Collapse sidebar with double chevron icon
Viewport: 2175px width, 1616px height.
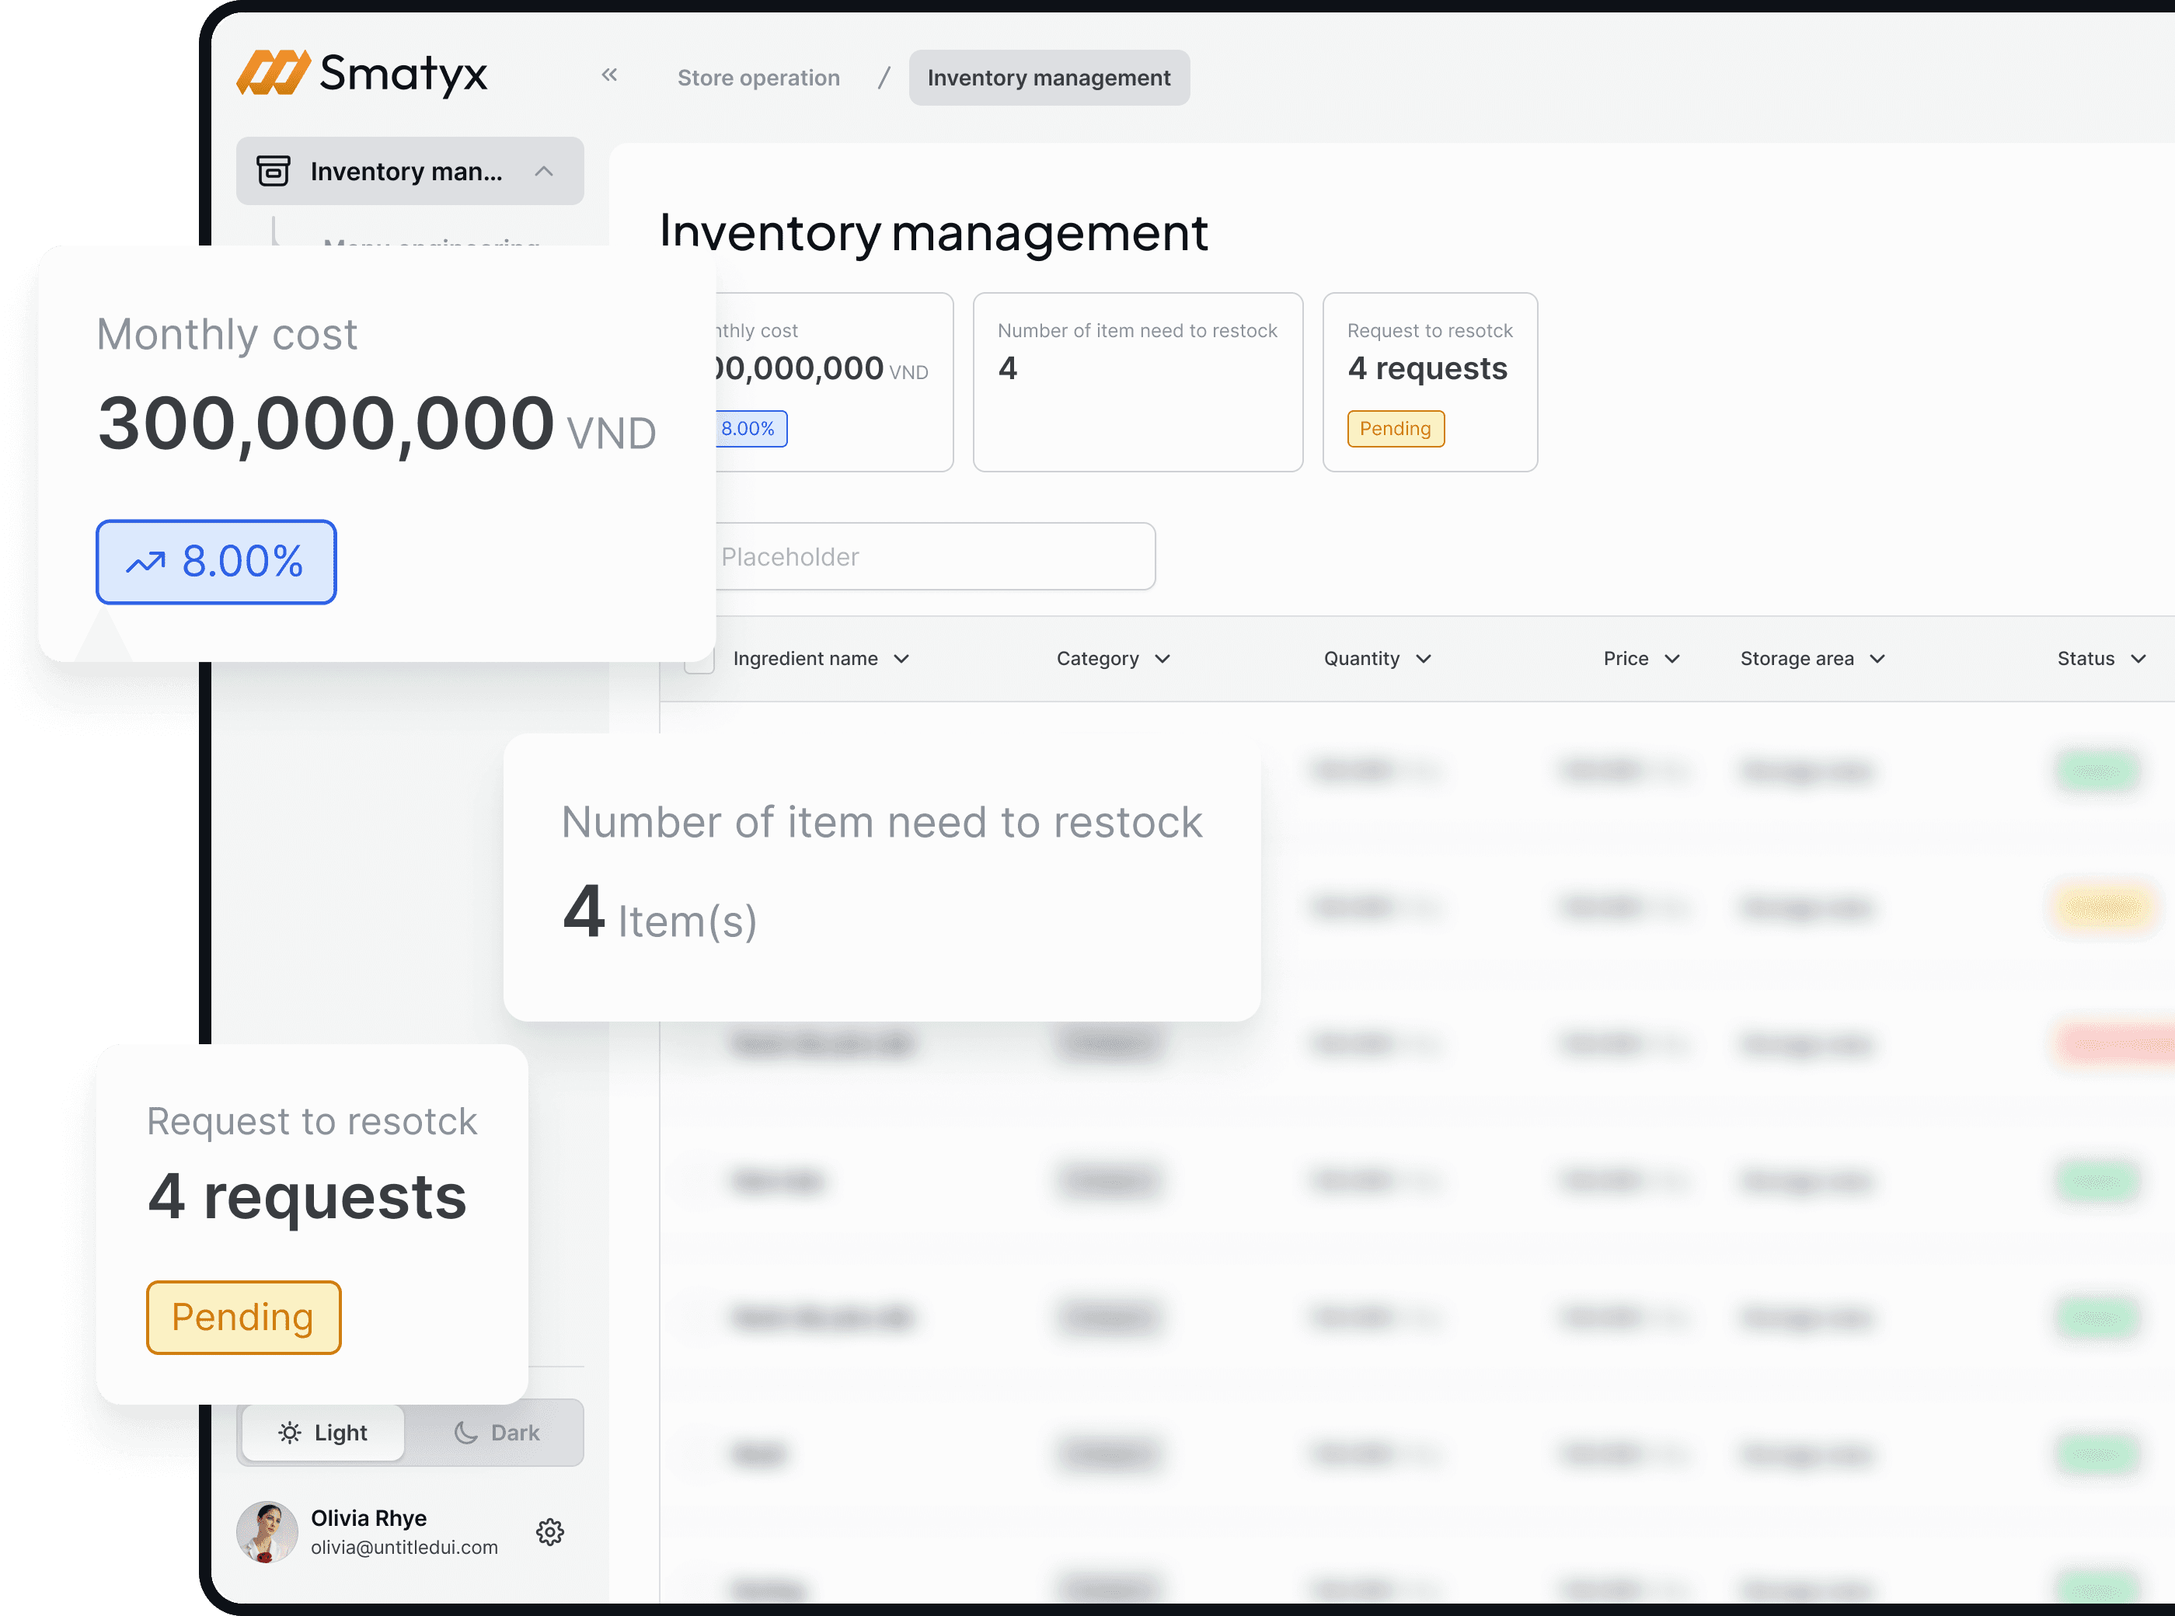(609, 75)
